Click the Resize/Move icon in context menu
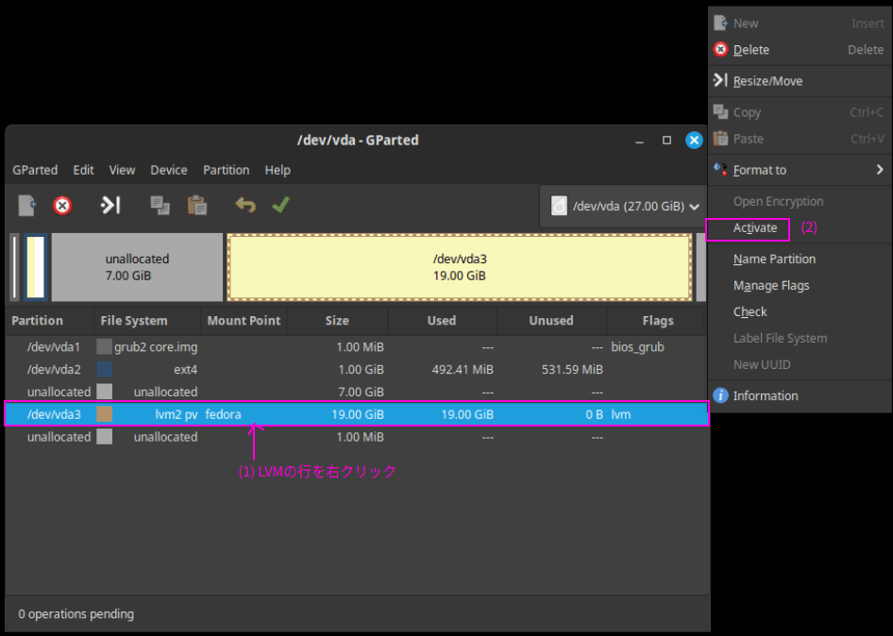 (720, 80)
